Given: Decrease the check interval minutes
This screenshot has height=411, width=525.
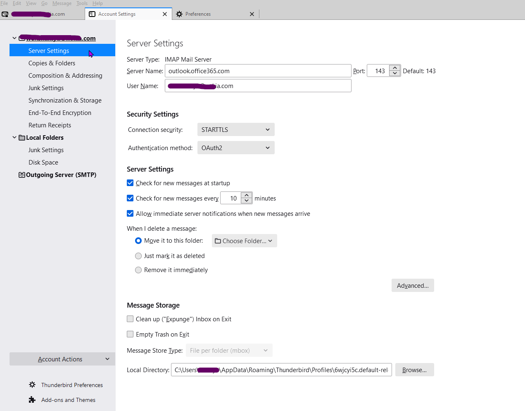Looking at the screenshot, I should (247, 201).
